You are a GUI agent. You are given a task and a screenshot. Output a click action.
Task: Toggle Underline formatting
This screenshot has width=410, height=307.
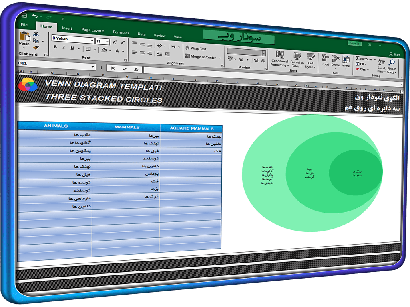(x=72, y=48)
